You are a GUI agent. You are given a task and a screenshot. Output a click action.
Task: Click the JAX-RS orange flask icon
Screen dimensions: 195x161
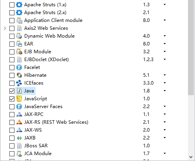point(19,122)
